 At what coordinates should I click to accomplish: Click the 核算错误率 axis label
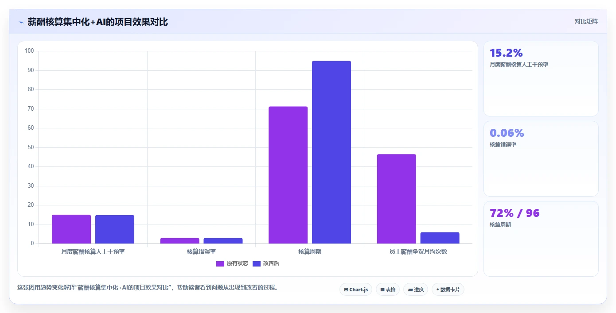tap(202, 251)
